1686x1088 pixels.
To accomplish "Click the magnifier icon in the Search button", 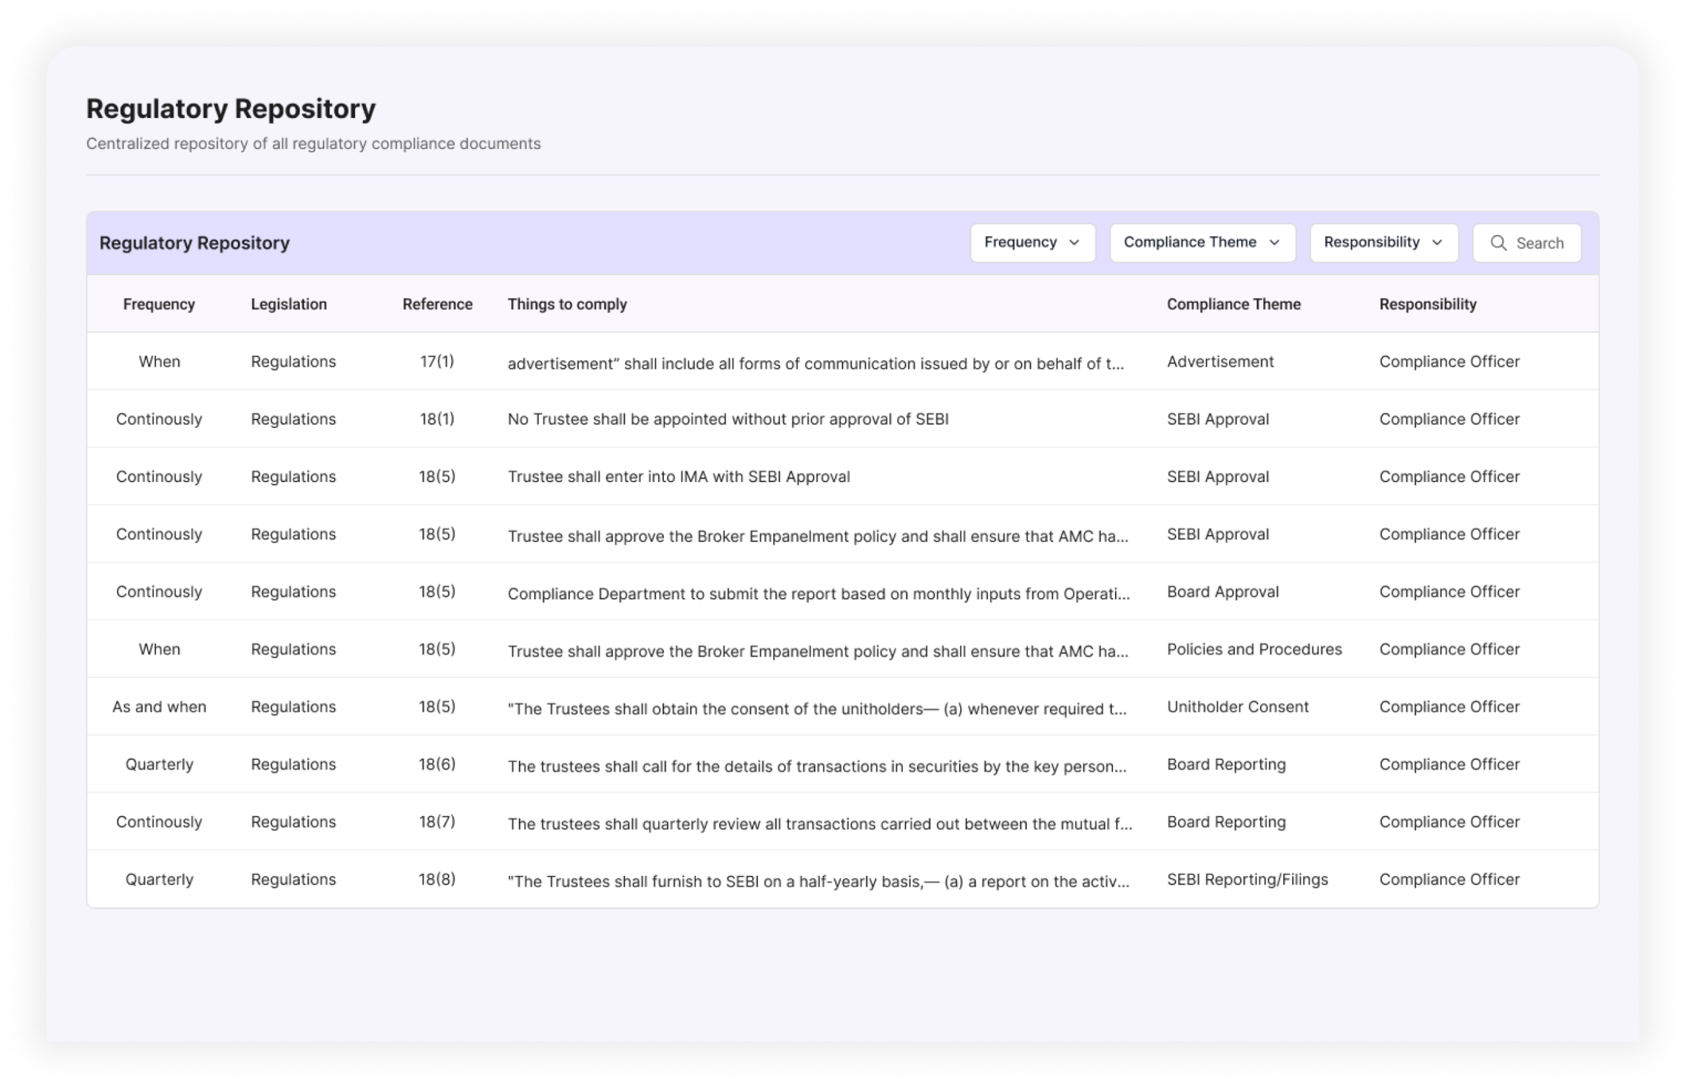I will click(x=1500, y=243).
